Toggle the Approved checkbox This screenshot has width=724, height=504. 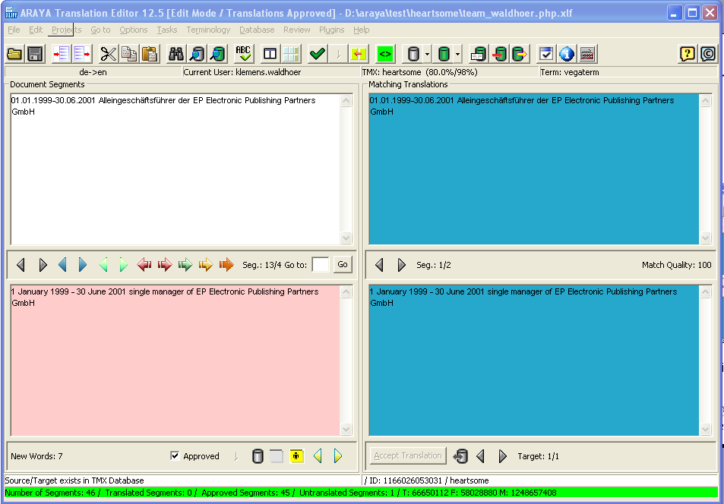click(x=175, y=456)
